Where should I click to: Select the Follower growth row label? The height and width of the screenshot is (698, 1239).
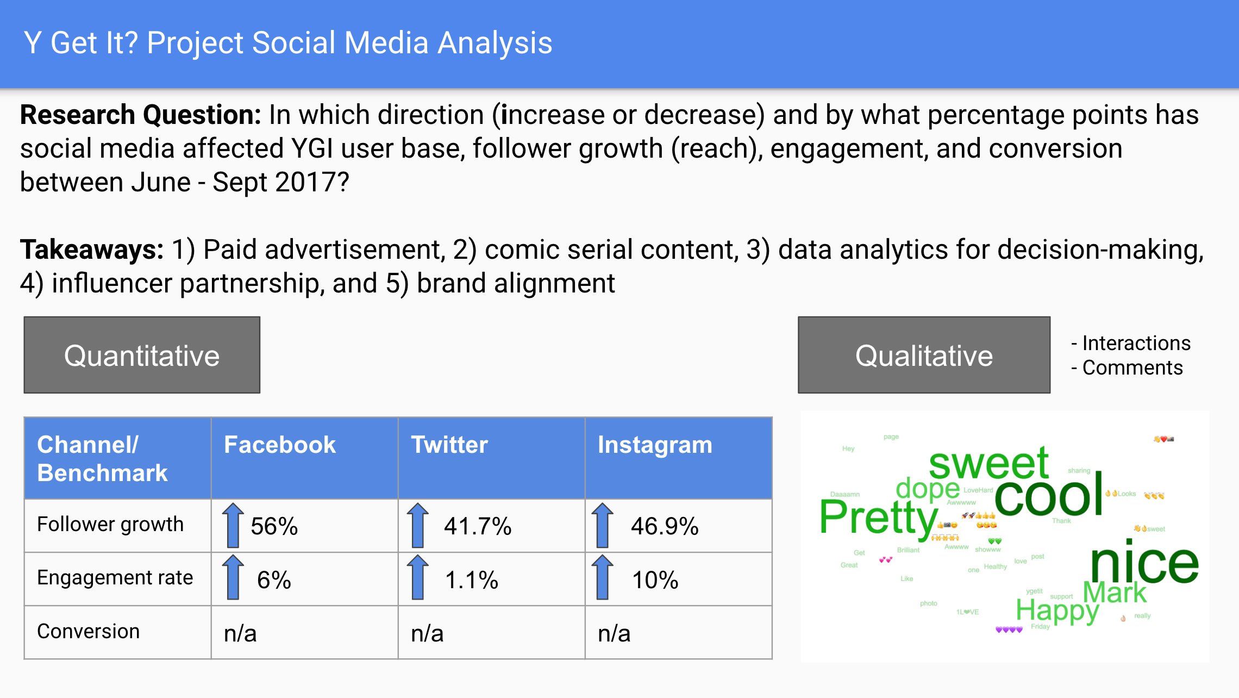point(110,524)
